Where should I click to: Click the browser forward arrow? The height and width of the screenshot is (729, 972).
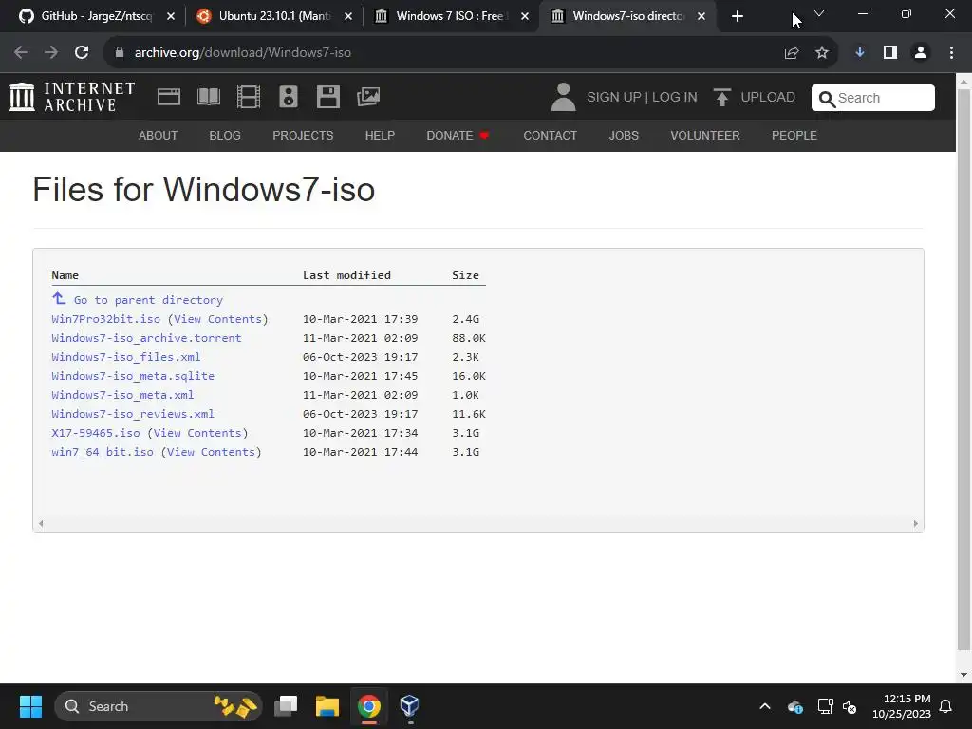point(51,53)
